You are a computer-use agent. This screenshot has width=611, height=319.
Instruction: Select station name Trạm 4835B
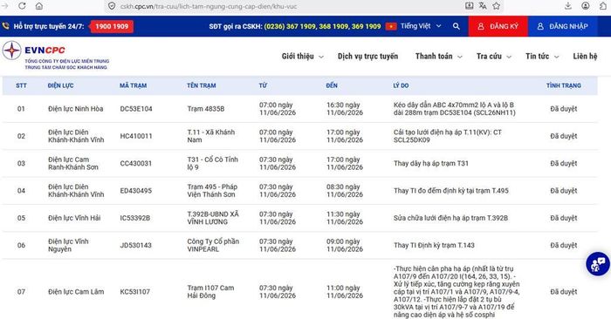(206, 109)
